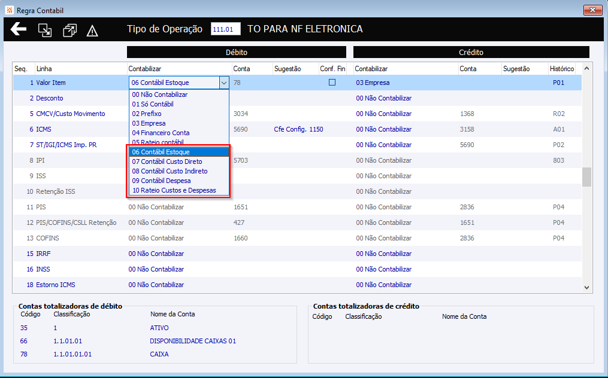608x378 pixels.
Task: Select the Retenção ISS row
Action: pos(297,191)
